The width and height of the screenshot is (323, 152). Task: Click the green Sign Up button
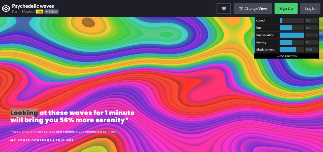point(286,8)
